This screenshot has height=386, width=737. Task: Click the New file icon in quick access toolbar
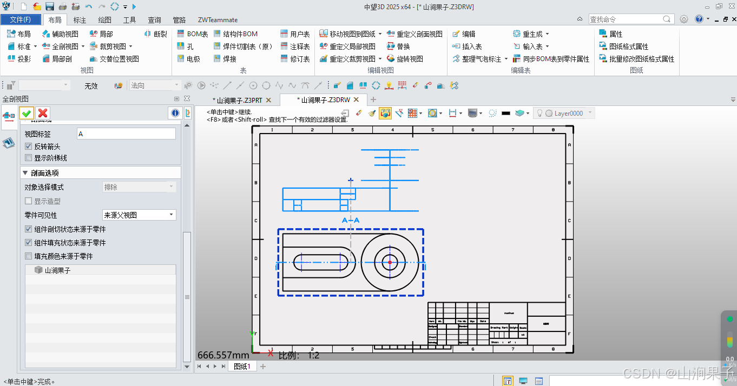point(24,6)
